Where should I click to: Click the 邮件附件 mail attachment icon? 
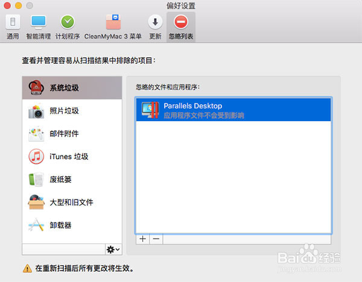[x=36, y=134]
